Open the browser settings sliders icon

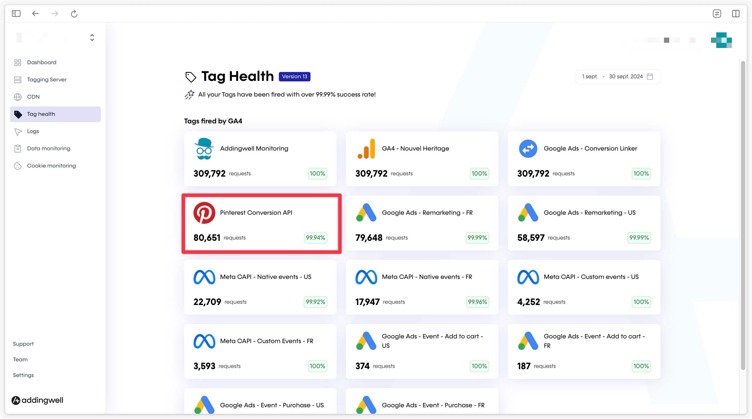coord(717,13)
